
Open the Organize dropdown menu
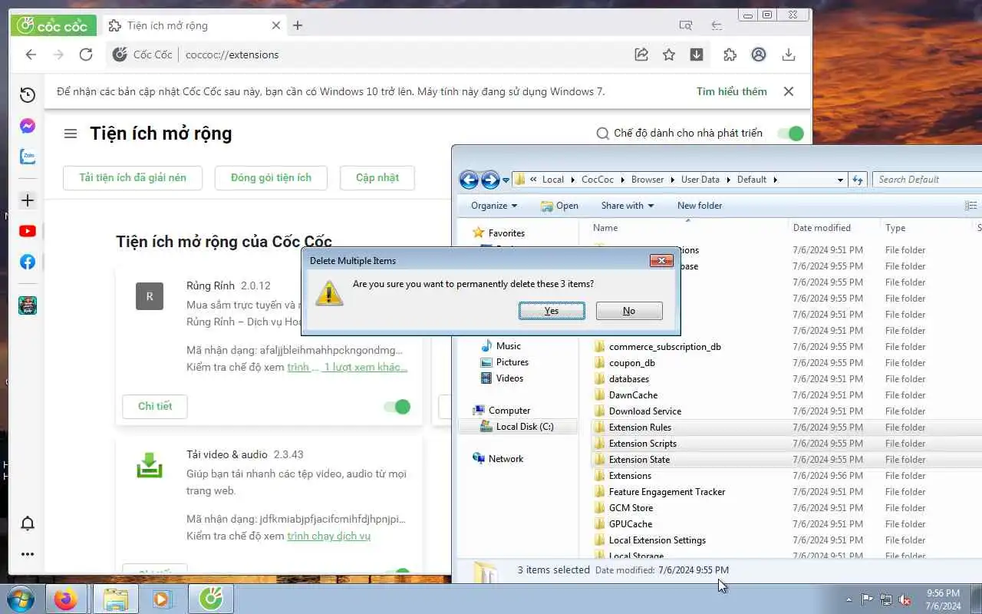coord(494,206)
